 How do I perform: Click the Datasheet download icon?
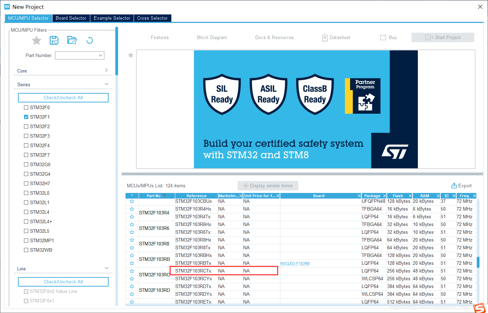click(x=325, y=37)
